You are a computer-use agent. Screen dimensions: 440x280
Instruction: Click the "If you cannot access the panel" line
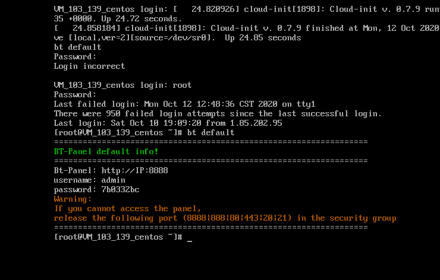pos(127,208)
